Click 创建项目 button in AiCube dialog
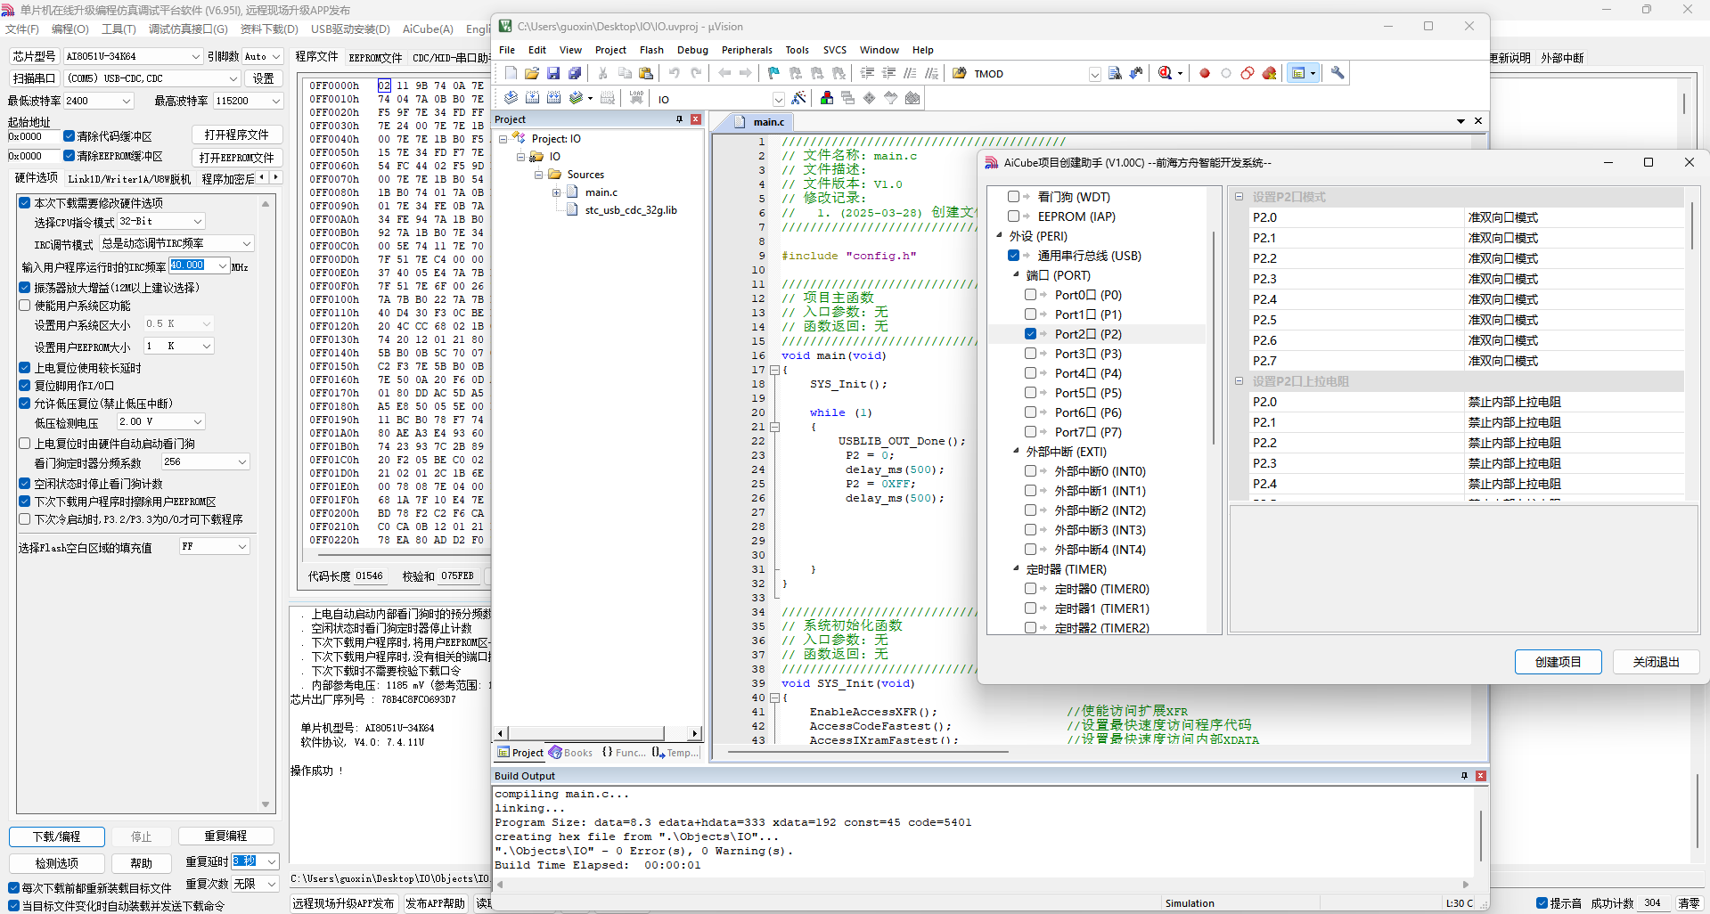1710x914 pixels. tap(1558, 662)
